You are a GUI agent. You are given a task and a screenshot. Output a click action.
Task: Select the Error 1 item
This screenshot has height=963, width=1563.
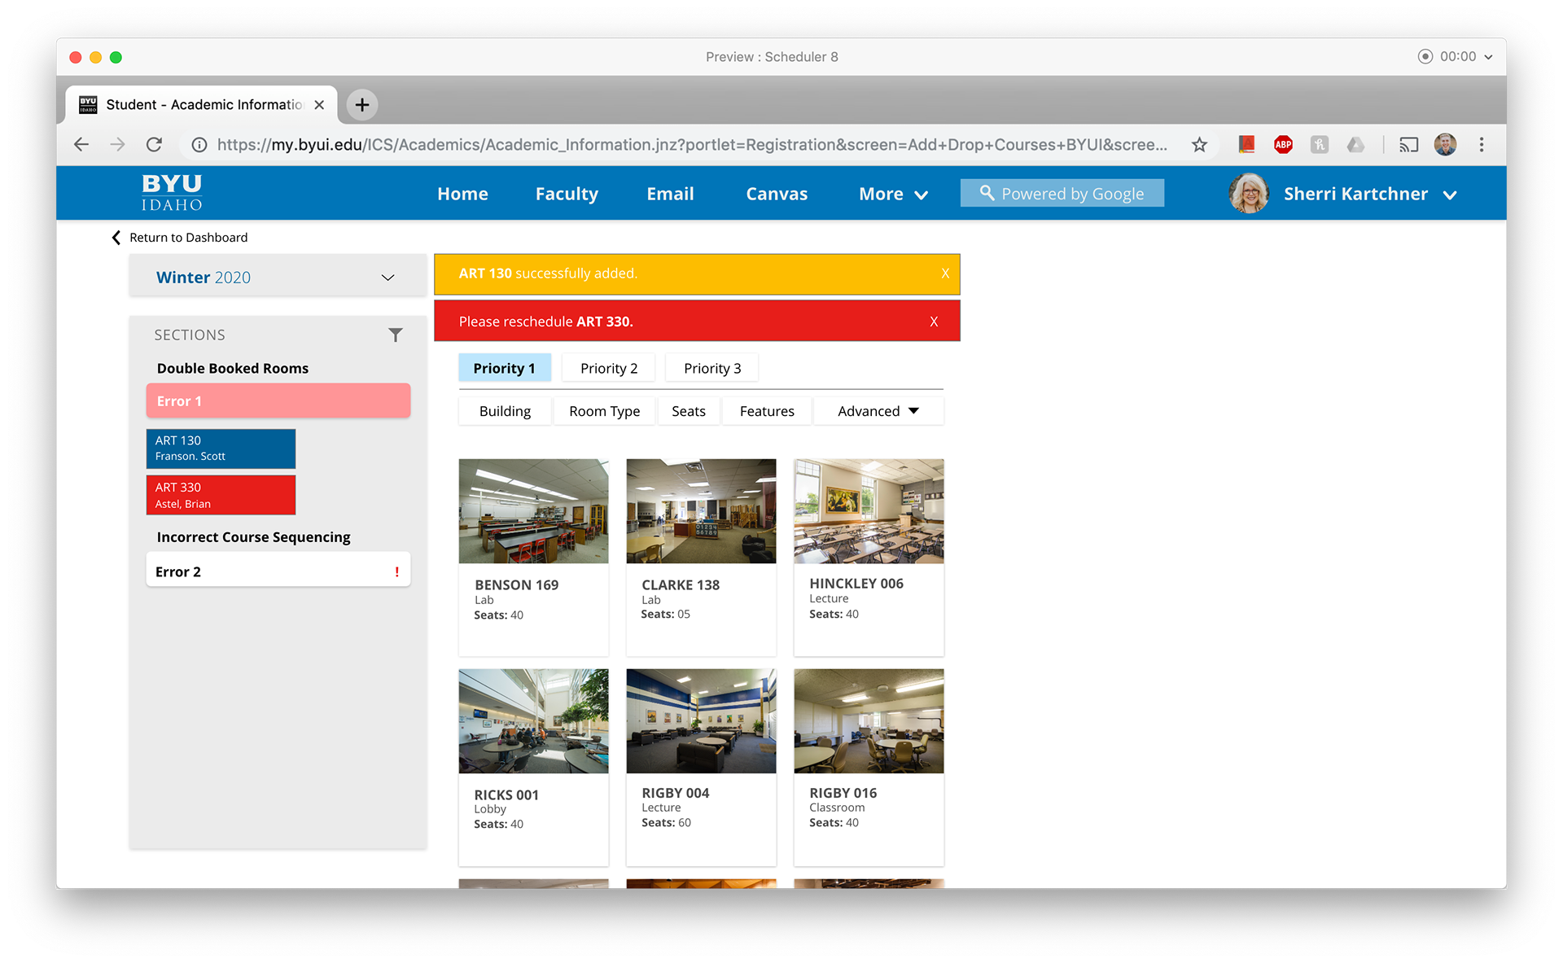point(278,401)
